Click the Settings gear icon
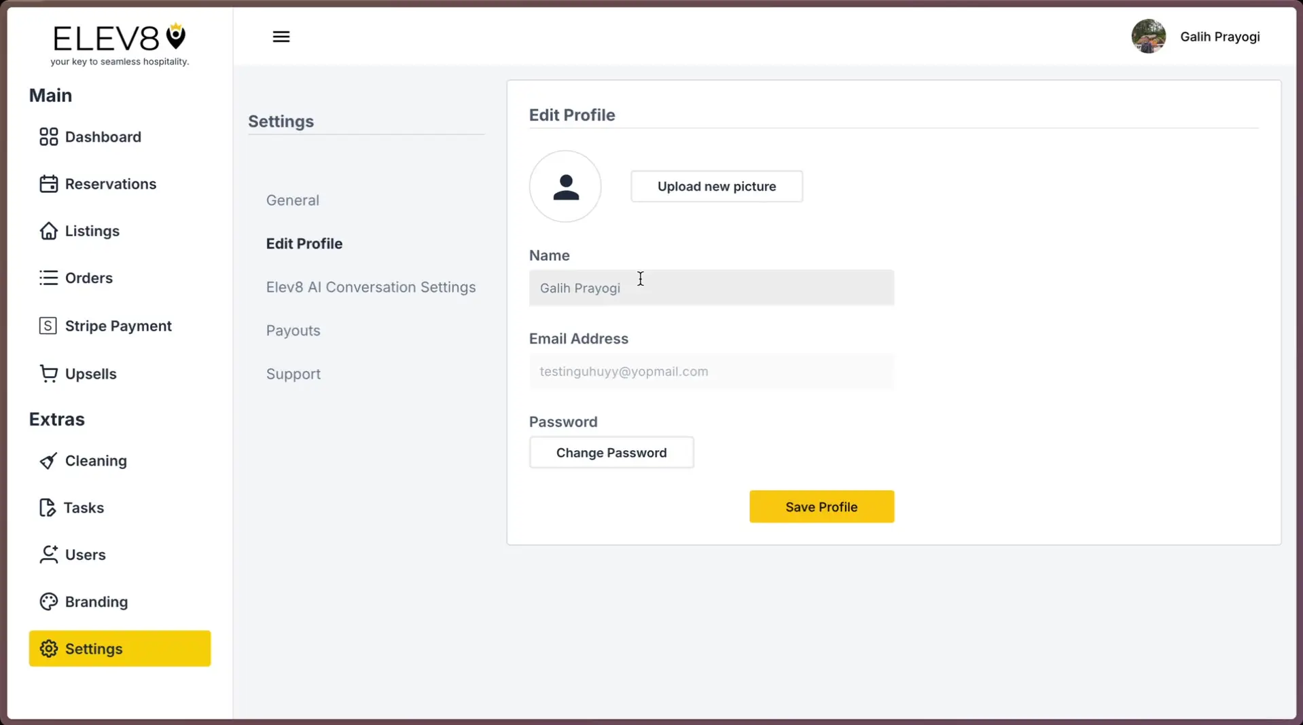Screen dimensions: 1303x725 [48, 648]
